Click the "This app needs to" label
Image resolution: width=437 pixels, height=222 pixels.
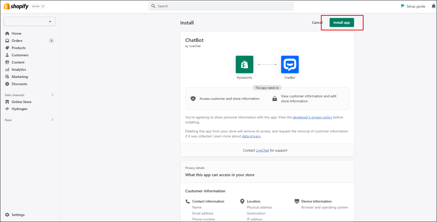click(x=267, y=88)
